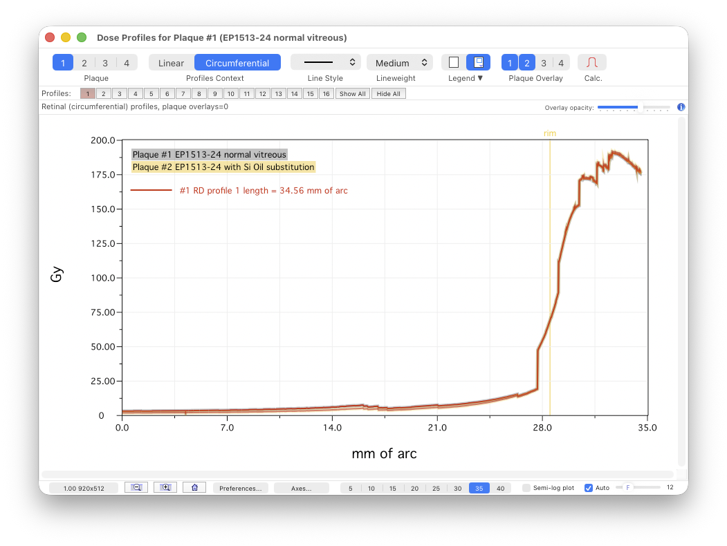Toggle Plaque Overlay 3
Image resolution: width=727 pixels, height=546 pixels.
tap(544, 63)
